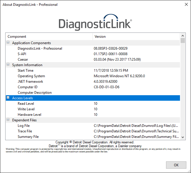Click the C8-DD-01-03-D6 computer ID value
The image size is (191, 173).
(107, 87)
